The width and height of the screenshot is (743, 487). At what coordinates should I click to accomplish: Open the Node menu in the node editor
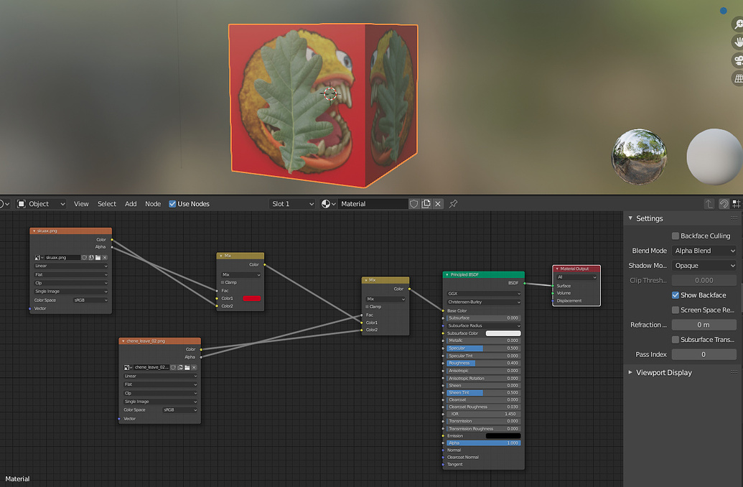point(153,204)
